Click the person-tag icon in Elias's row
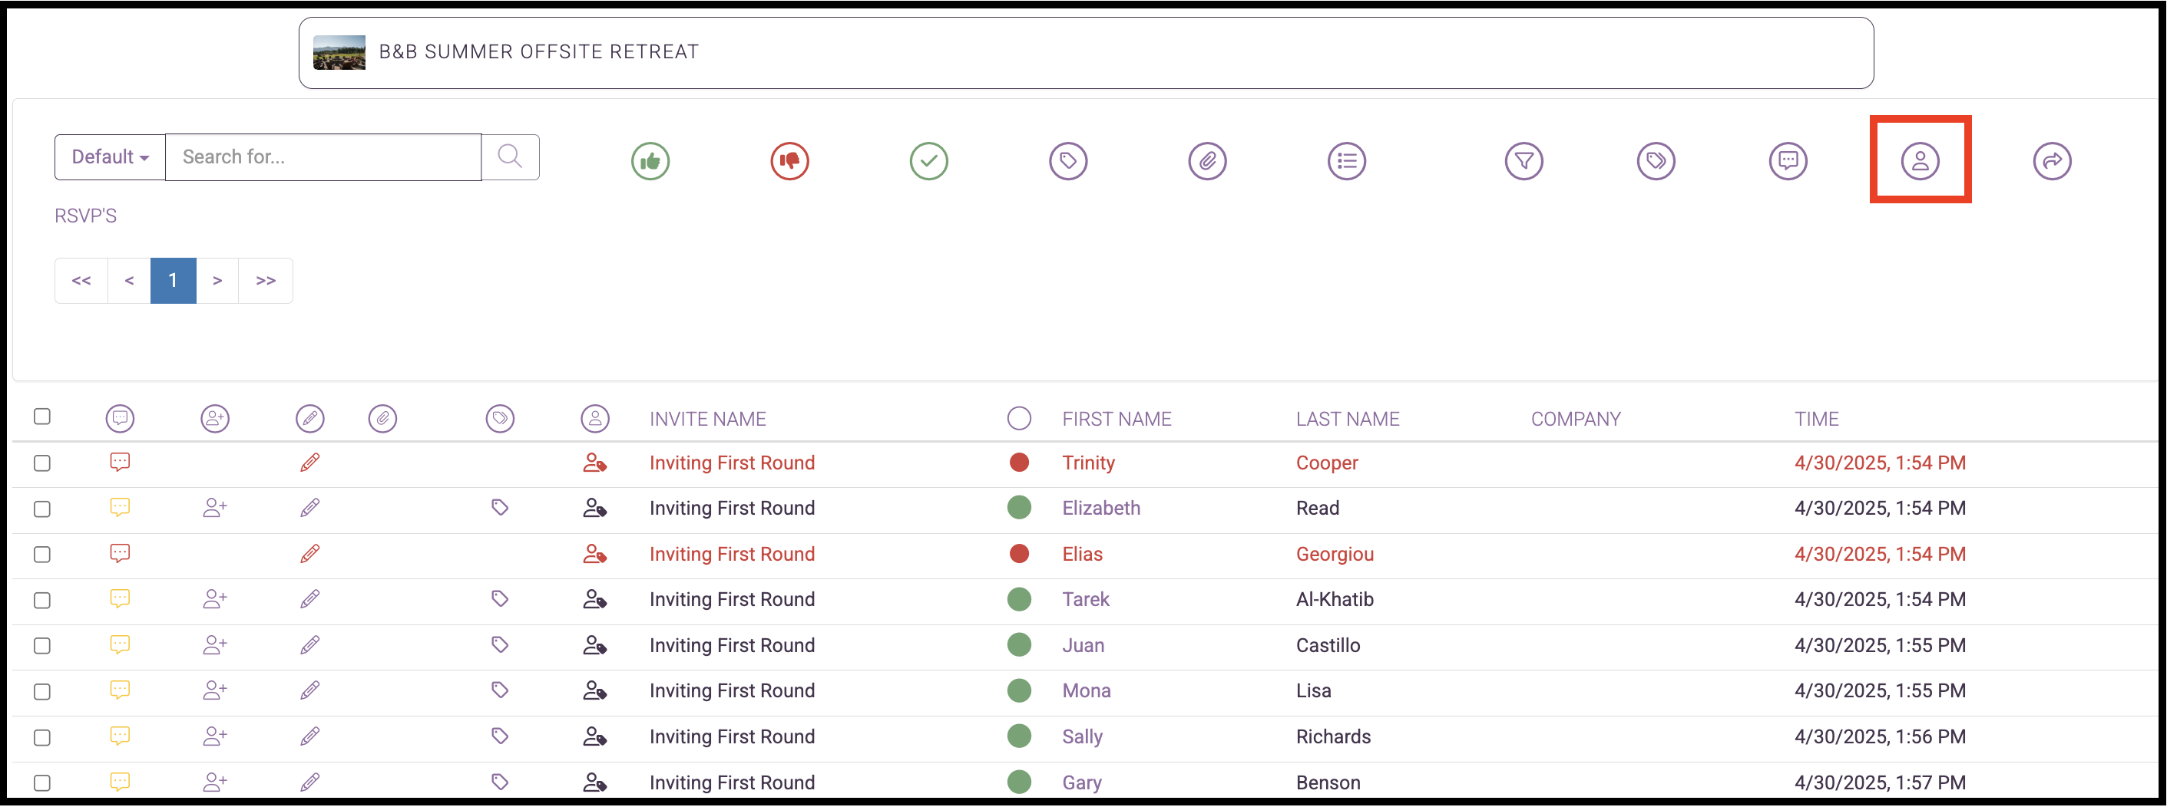The image size is (2167, 807). coord(595,554)
